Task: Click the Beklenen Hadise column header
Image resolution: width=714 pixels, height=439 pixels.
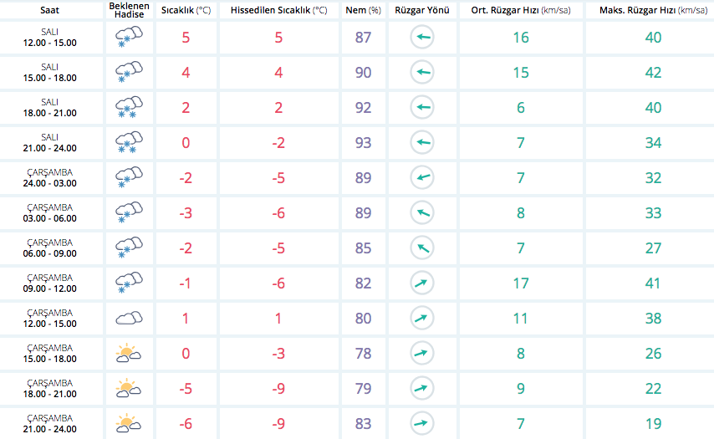Action: pos(130,10)
